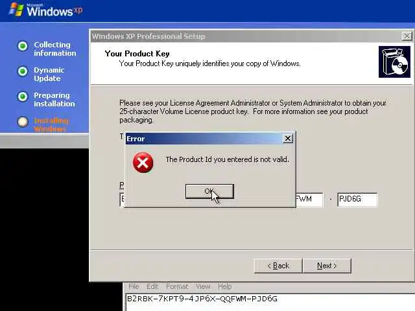This screenshot has width=415, height=311.
Task: Click OK in the Error dialog
Action: click(209, 191)
